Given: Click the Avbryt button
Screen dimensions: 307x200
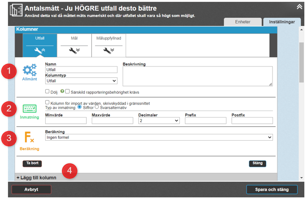Looking at the screenshot, I should coord(31,189).
